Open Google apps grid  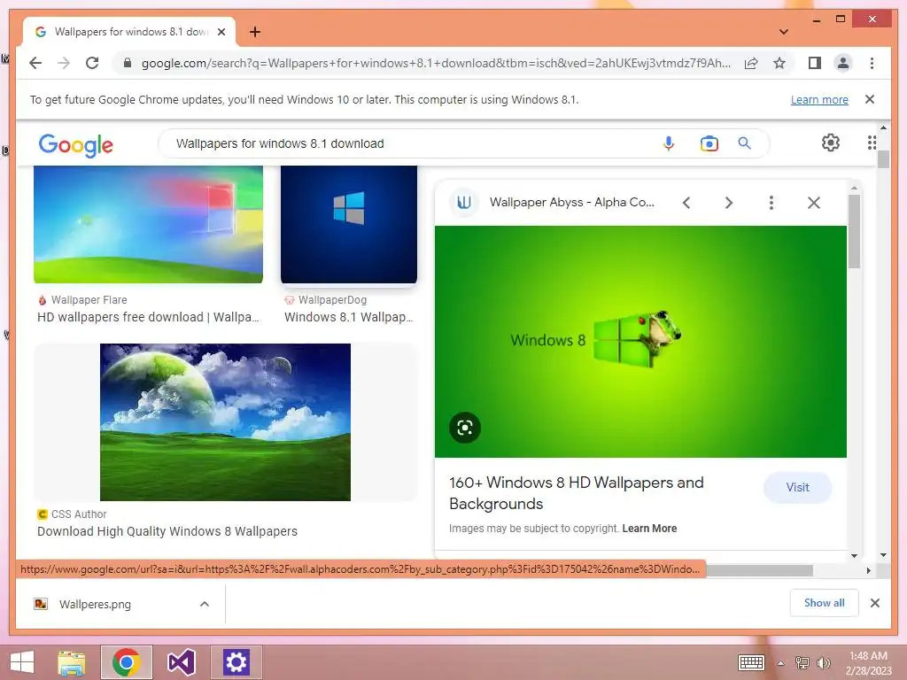(872, 143)
